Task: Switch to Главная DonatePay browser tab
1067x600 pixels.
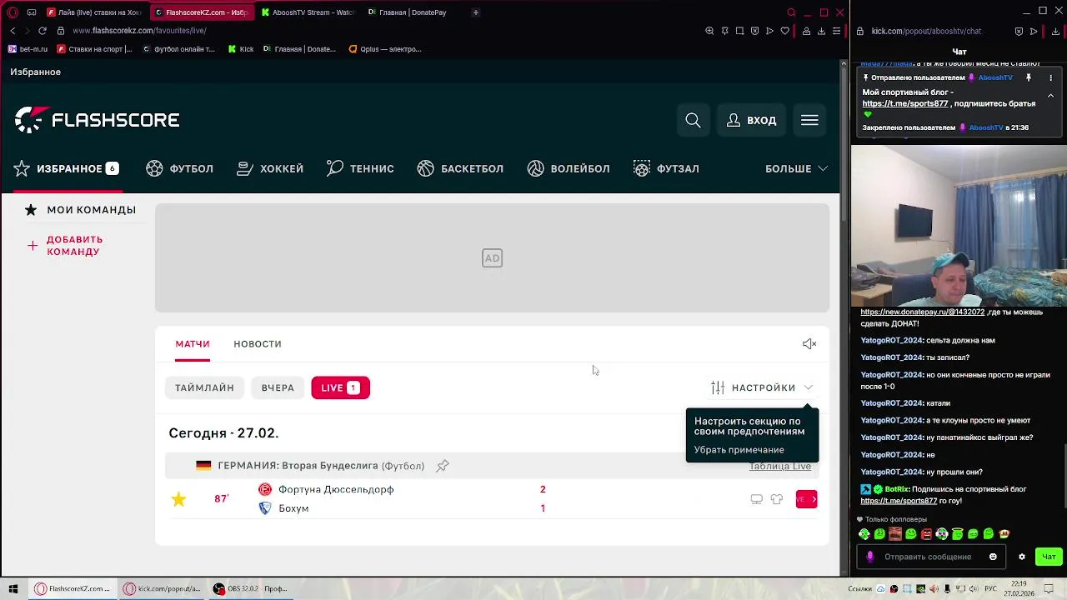Action: click(x=408, y=12)
